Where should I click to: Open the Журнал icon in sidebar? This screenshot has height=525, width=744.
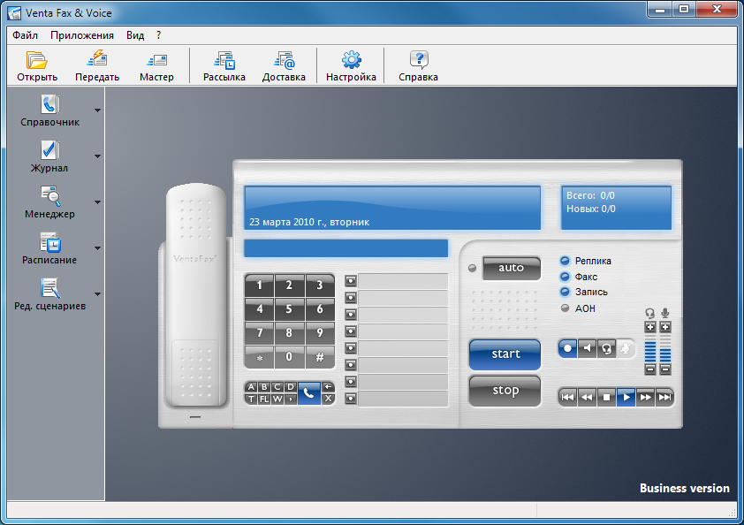pos(49,149)
